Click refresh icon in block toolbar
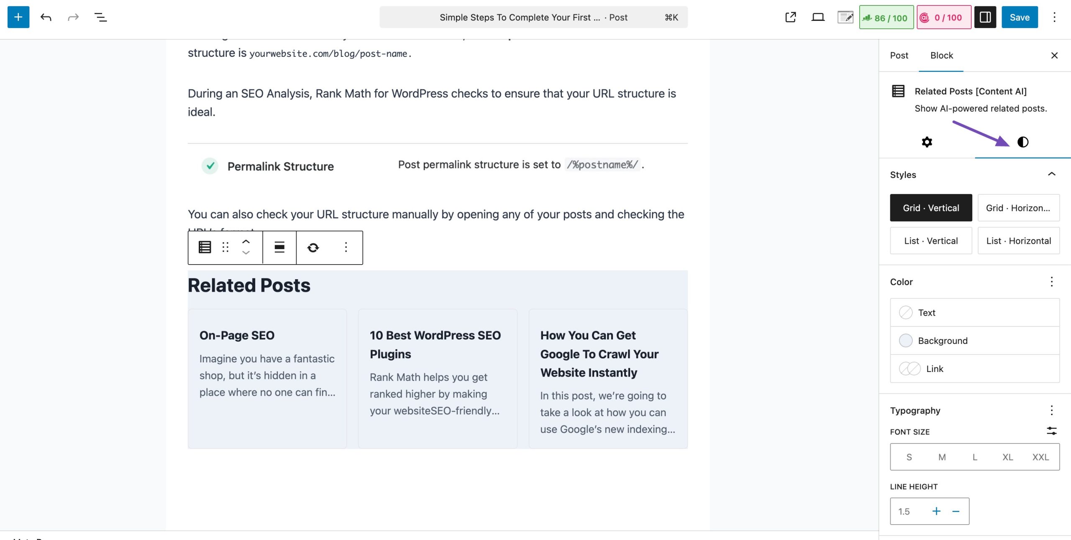Viewport: 1071px width, 540px height. 313,247
